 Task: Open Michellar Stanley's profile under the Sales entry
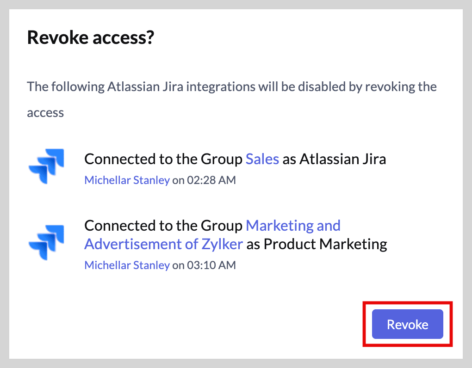click(x=127, y=180)
